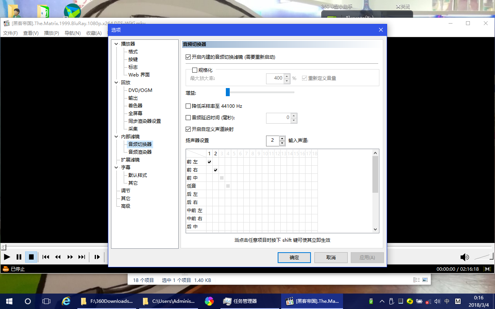This screenshot has width=495, height=309.
Task: Click the Stop playback icon
Action: (x=31, y=257)
